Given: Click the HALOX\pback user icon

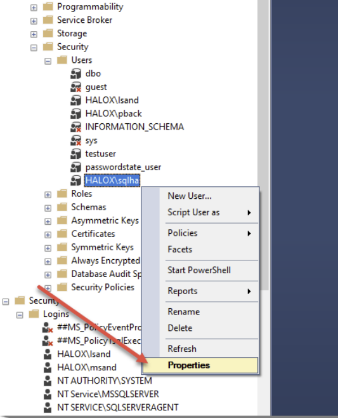Looking at the screenshot, I should pyautogui.click(x=76, y=114).
